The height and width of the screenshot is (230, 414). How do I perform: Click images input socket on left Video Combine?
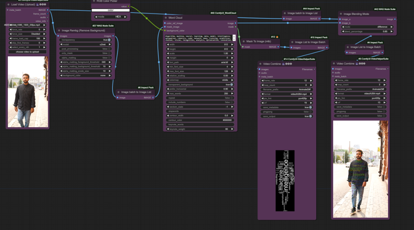pyautogui.click(x=259, y=69)
